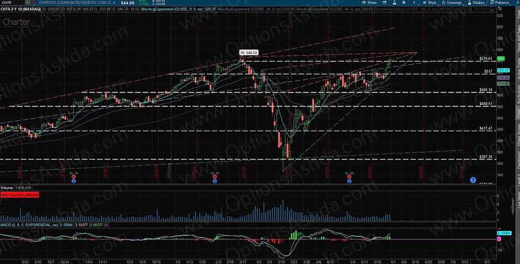Click the R: 14.55 range field

tap(132, 10)
